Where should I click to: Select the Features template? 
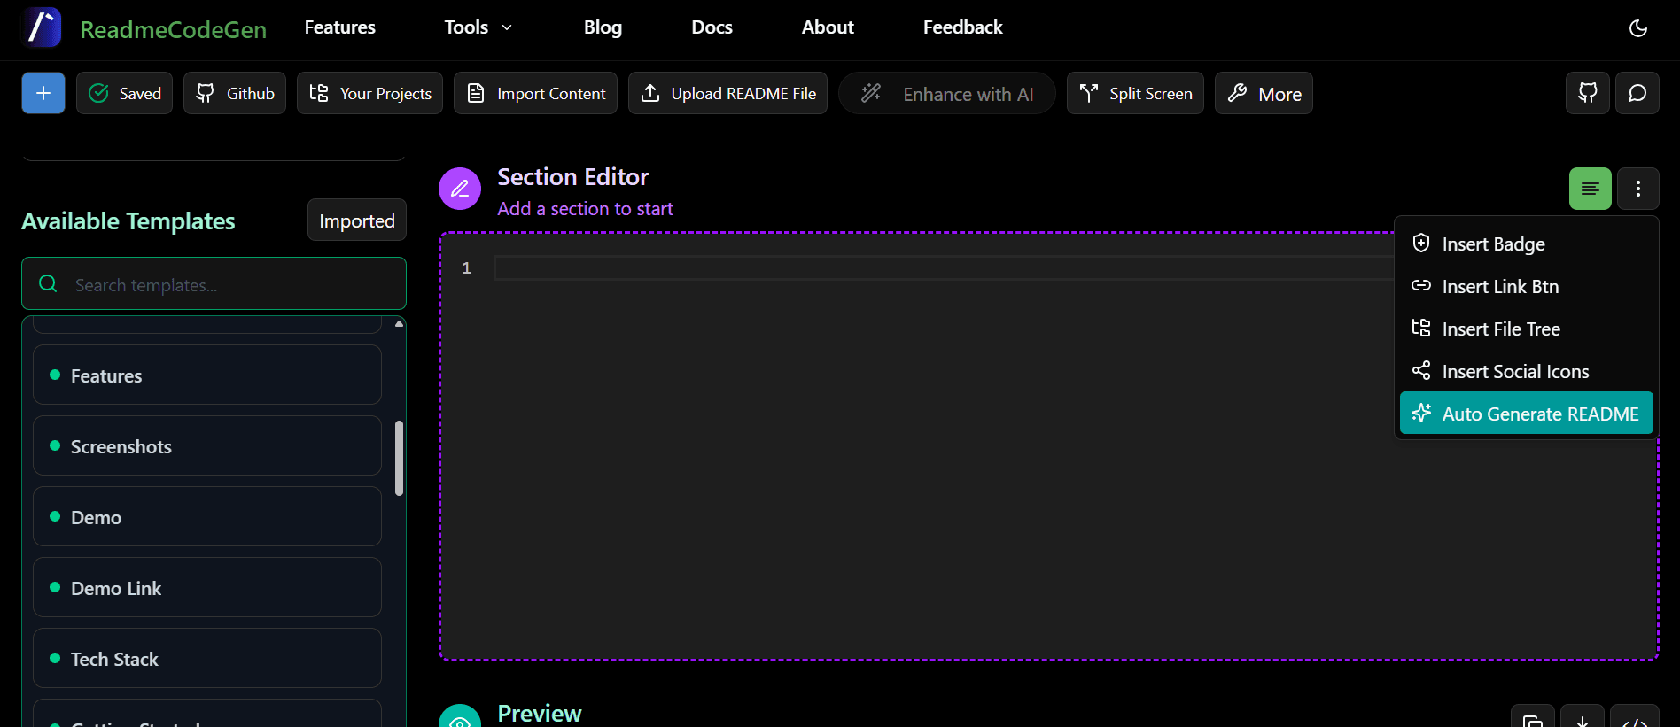(x=207, y=375)
